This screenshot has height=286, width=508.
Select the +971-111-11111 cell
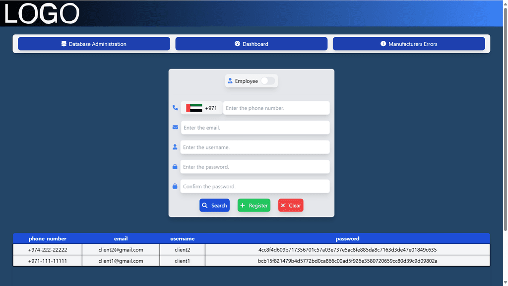(48, 261)
